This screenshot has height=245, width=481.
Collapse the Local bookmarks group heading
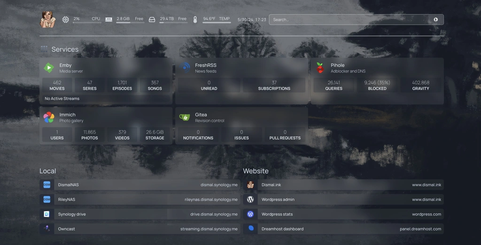click(48, 171)
